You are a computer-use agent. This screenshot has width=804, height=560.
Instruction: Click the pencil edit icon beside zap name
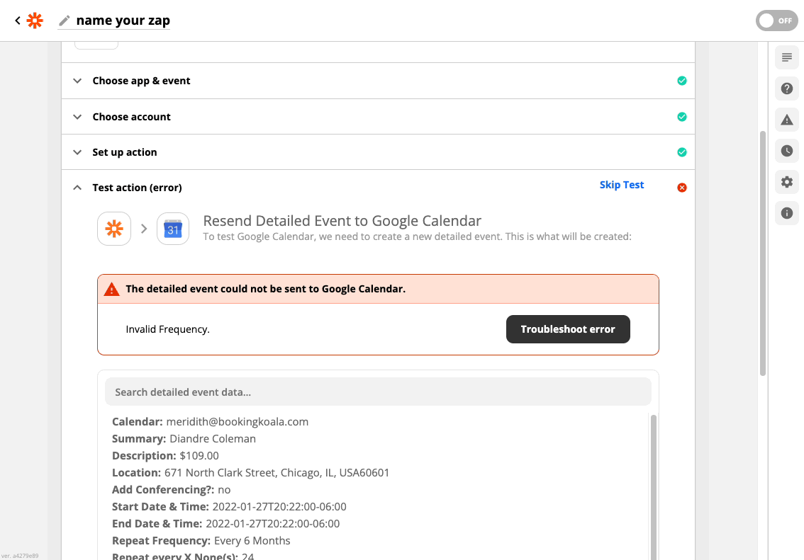pyautogui.click(x=65, y=21)
